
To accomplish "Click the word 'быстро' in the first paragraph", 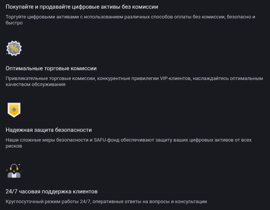I will (14, 23).
